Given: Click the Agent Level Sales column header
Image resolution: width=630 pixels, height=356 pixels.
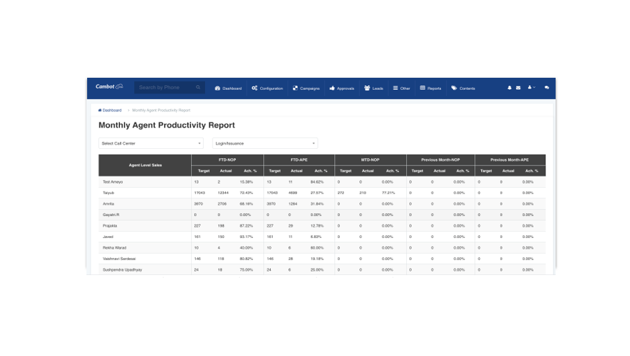Looking at the screenshot, I should tap(145, 165).
